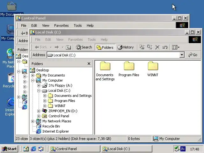Click the 17:48 clock in the tray
The height and width of the screenshot is (153, 204).
(x=194, y=149)
